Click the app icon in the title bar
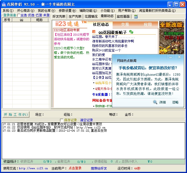The width and height of the screenshot is (187, 173). [x=4, y=5]
